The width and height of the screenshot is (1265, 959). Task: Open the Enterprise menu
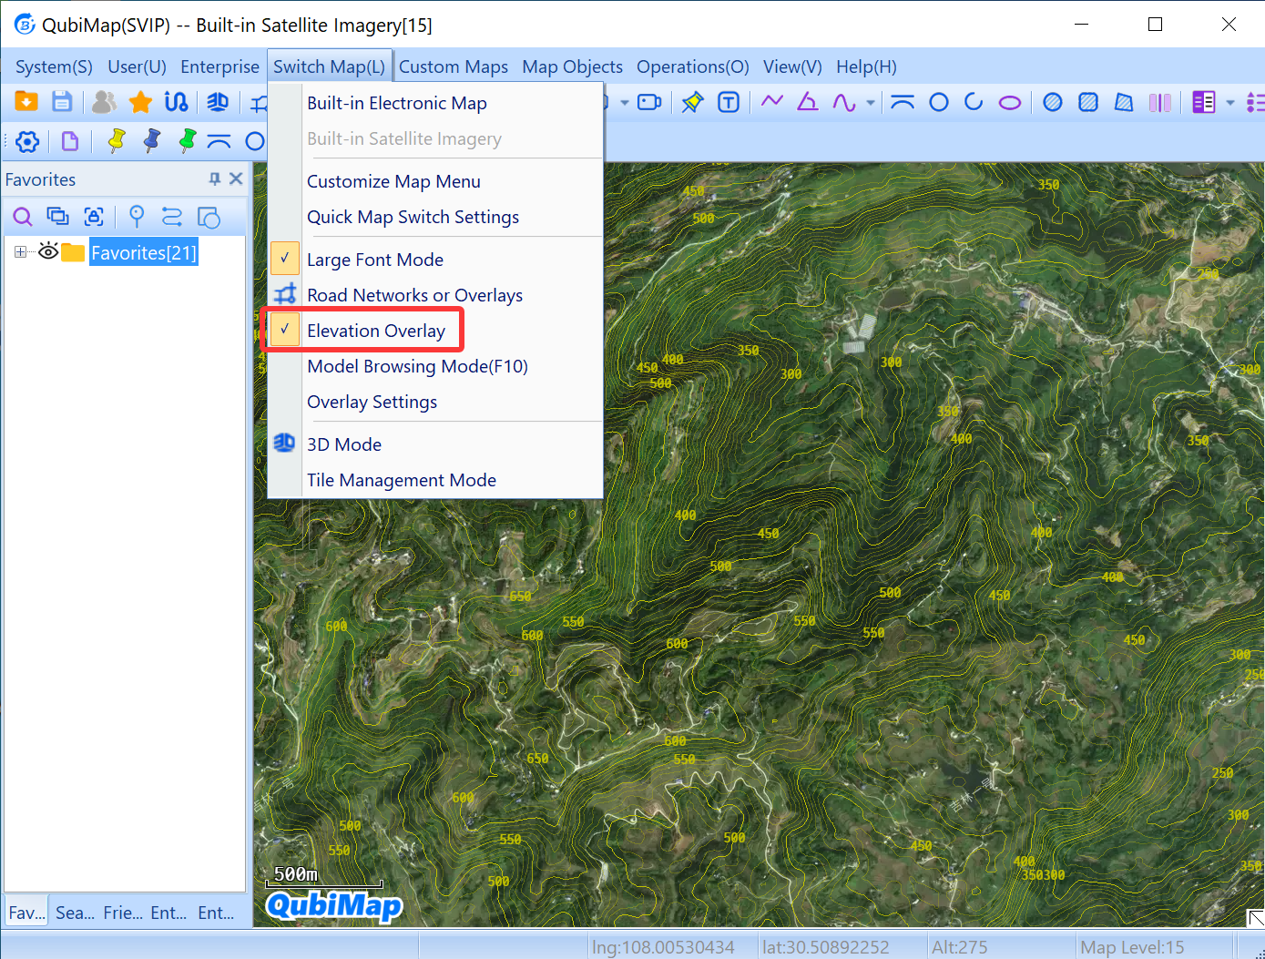(219, 66)
